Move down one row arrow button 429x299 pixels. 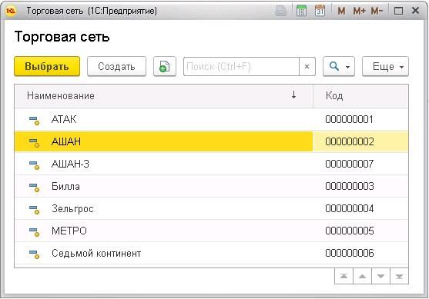click(380, 276)
